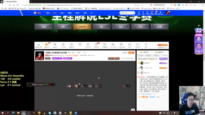Click the purple become-fan button in ranking panel
205x115 pixels.
[163, 59]
